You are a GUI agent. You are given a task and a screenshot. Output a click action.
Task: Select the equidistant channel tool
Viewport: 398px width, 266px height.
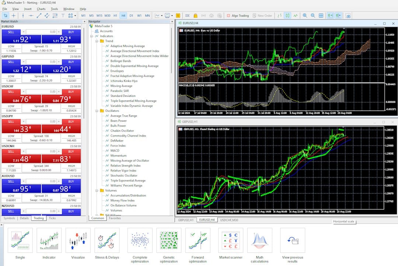point(47,15)
